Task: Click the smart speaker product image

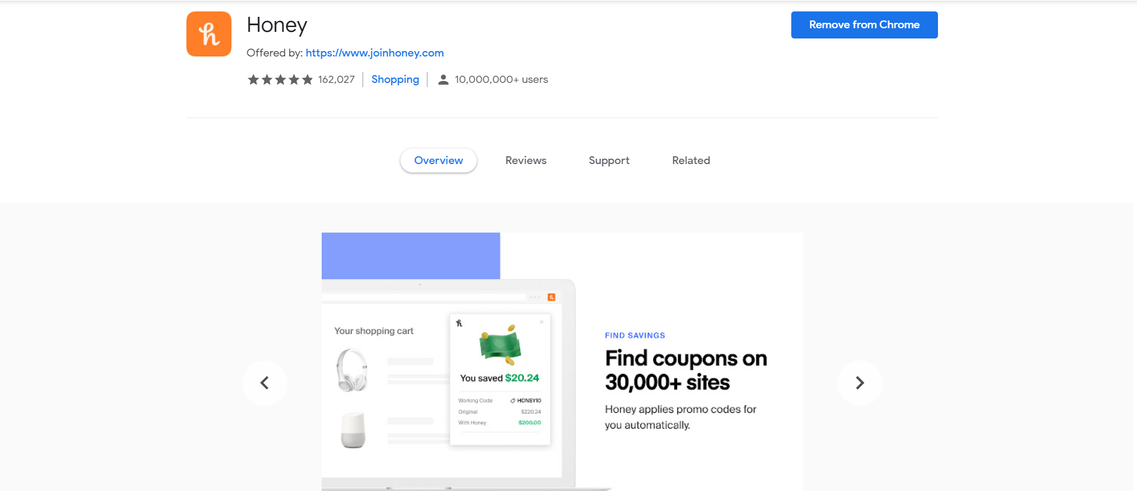Action: (353, 430)
